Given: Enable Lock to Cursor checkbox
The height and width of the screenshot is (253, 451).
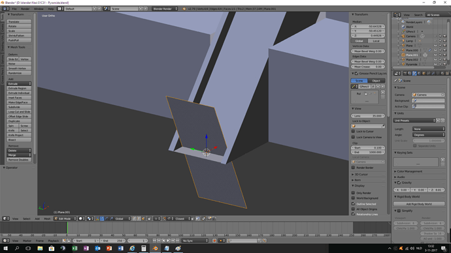Looking at the screenshot, I should point(353,131).
